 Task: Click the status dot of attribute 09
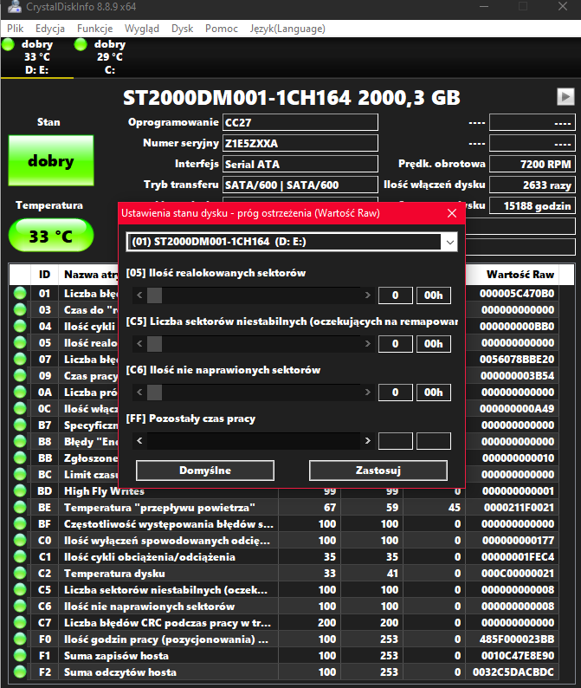click(x=20, y=375)
